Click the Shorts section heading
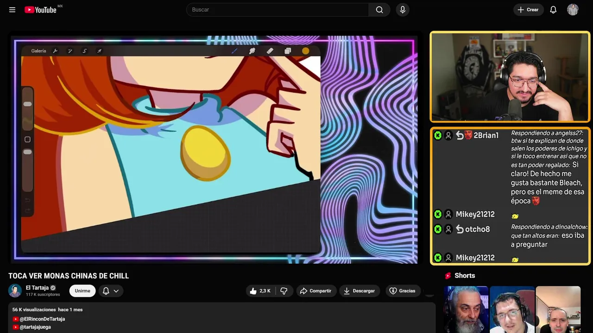This screenshot has height=333, width=593. click(465, 276)
